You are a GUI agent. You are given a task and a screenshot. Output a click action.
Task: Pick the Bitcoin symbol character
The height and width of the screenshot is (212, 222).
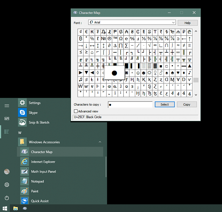[x=81, y=39]
